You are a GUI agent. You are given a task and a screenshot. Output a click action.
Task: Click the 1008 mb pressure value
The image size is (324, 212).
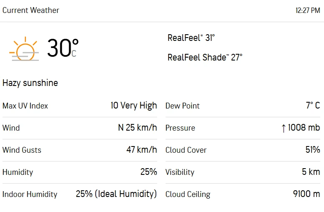[x=304, y=128]
